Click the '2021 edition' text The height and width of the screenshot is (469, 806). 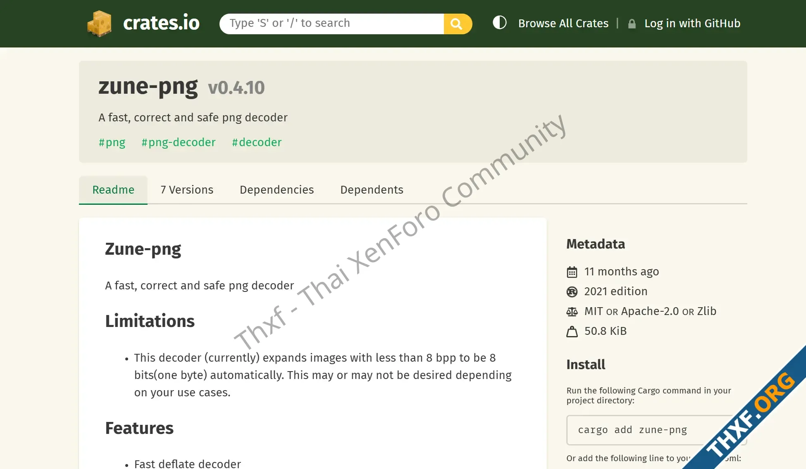point(616,291)
